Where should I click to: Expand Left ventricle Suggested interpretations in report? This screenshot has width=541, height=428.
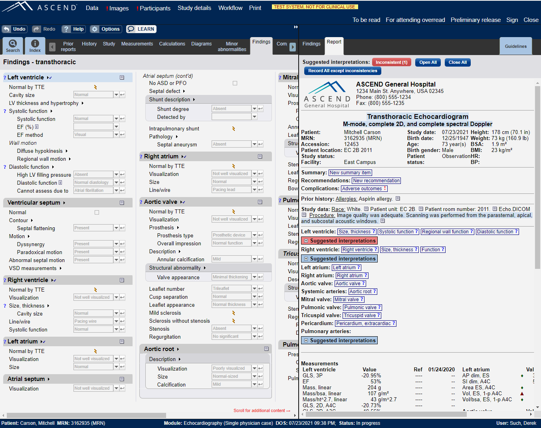[339, 241]
